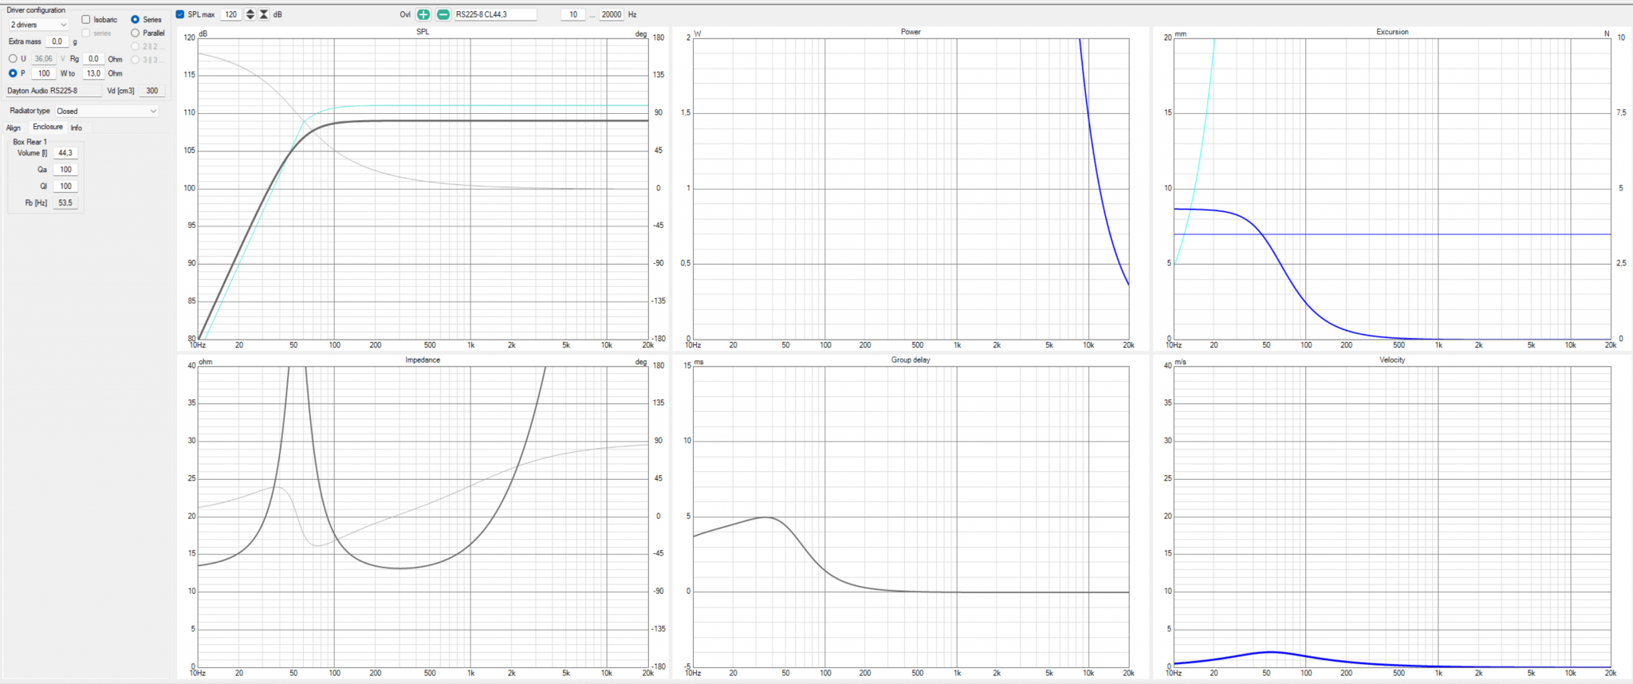Add an overlay with the green plus
The width and height of the screenshot is (1633, 684).
[423, 14]
